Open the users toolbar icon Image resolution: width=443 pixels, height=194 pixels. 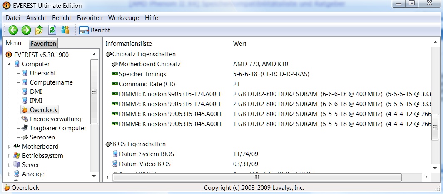point(65,30)
